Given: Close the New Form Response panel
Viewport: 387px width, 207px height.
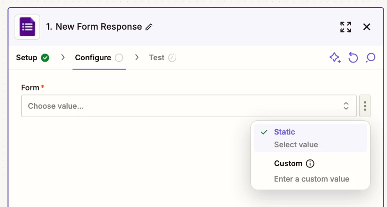Looking at the screenshot, I should [366, 27].
